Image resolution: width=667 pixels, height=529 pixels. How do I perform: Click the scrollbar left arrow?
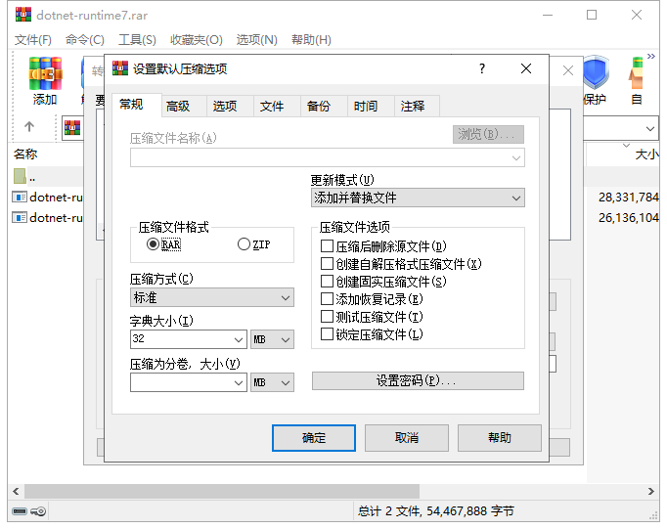tap(16, 491)
